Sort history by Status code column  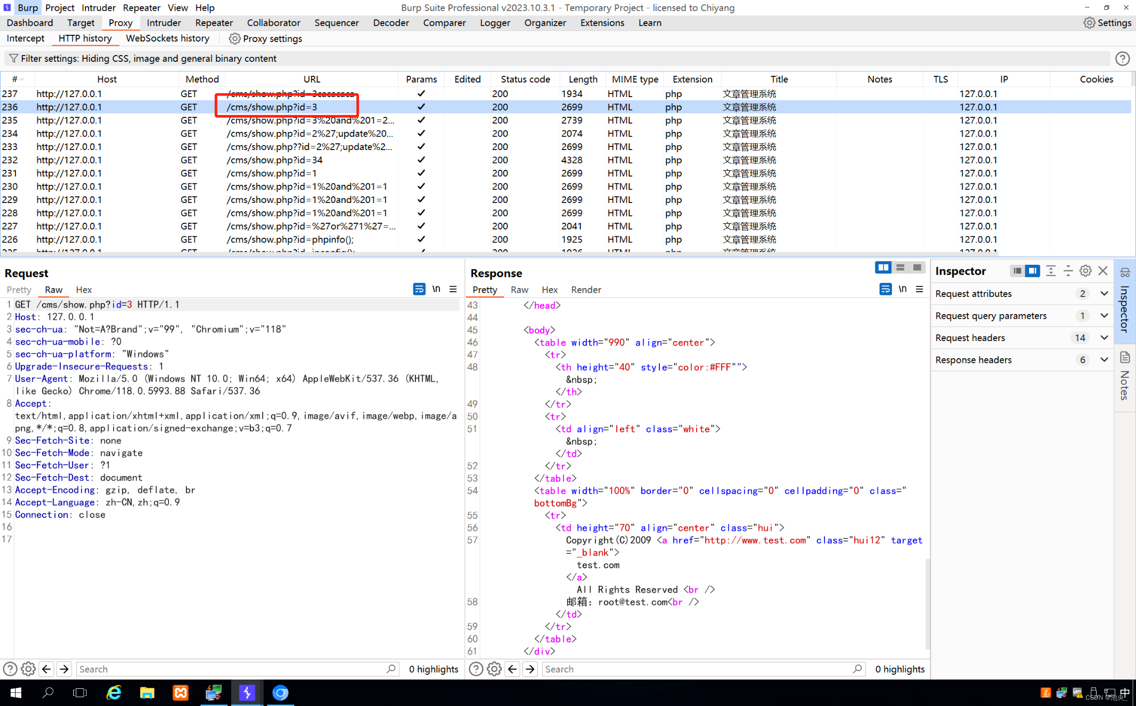(x=525, y=79)
